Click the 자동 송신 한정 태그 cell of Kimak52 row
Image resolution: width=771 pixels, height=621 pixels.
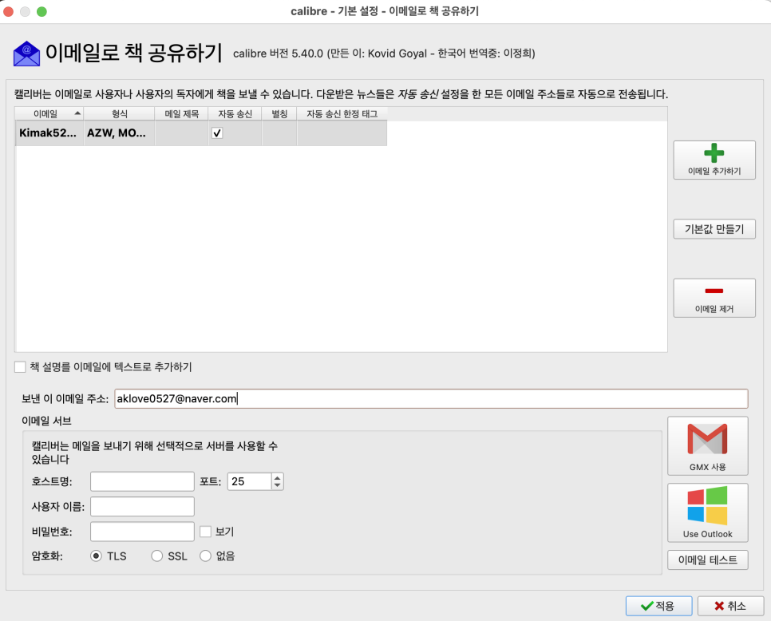tap(342, 133)
